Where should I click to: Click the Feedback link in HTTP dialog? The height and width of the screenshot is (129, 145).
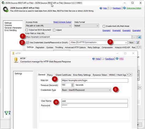110,59
